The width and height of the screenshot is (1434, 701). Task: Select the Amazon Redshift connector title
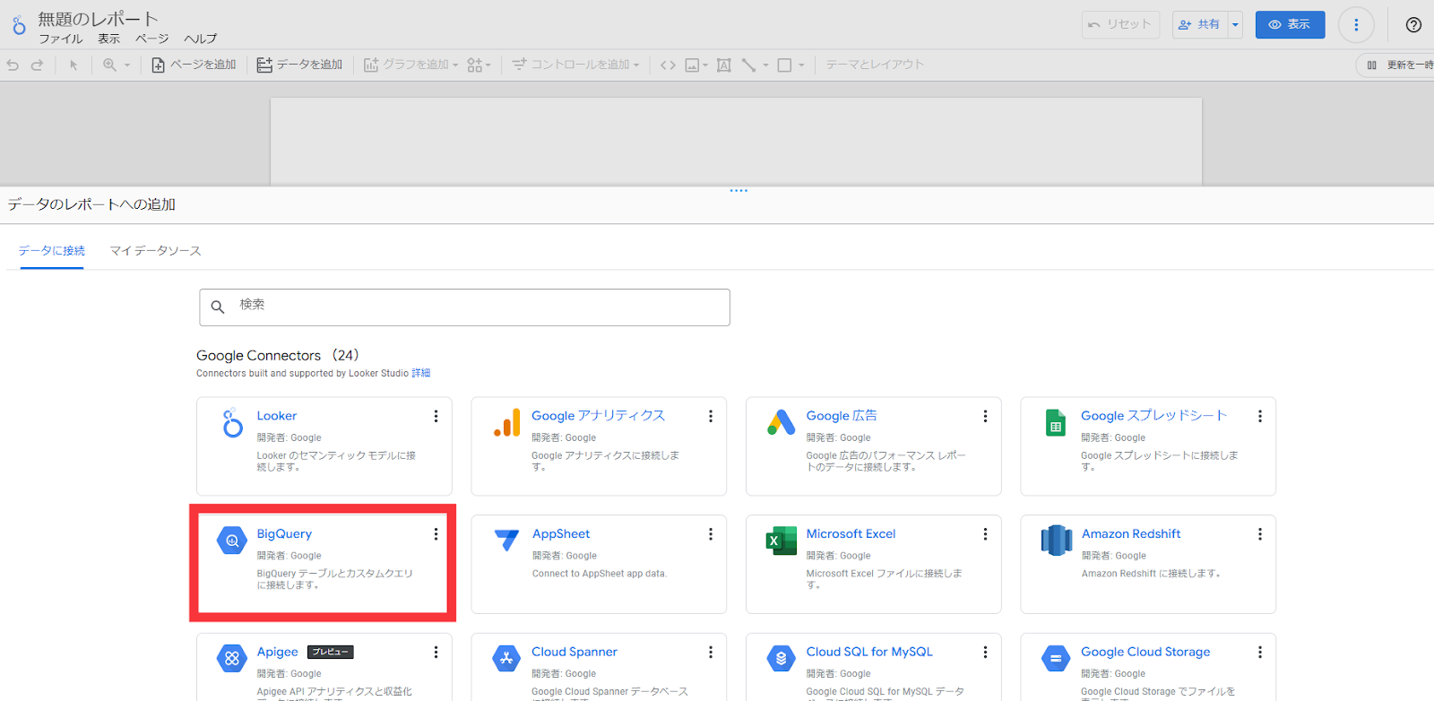(1131, 534)
